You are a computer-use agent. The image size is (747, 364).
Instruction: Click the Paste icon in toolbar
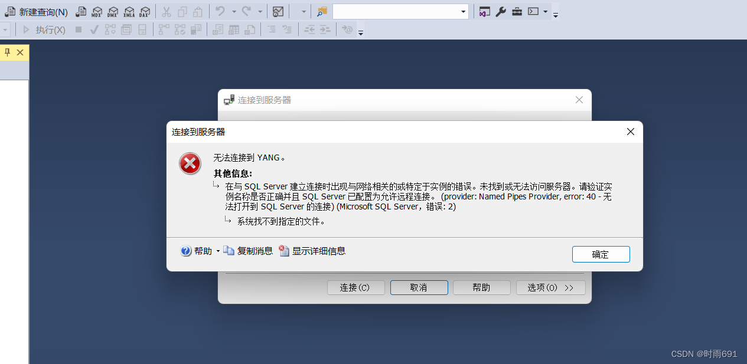(x=198, y=12)
